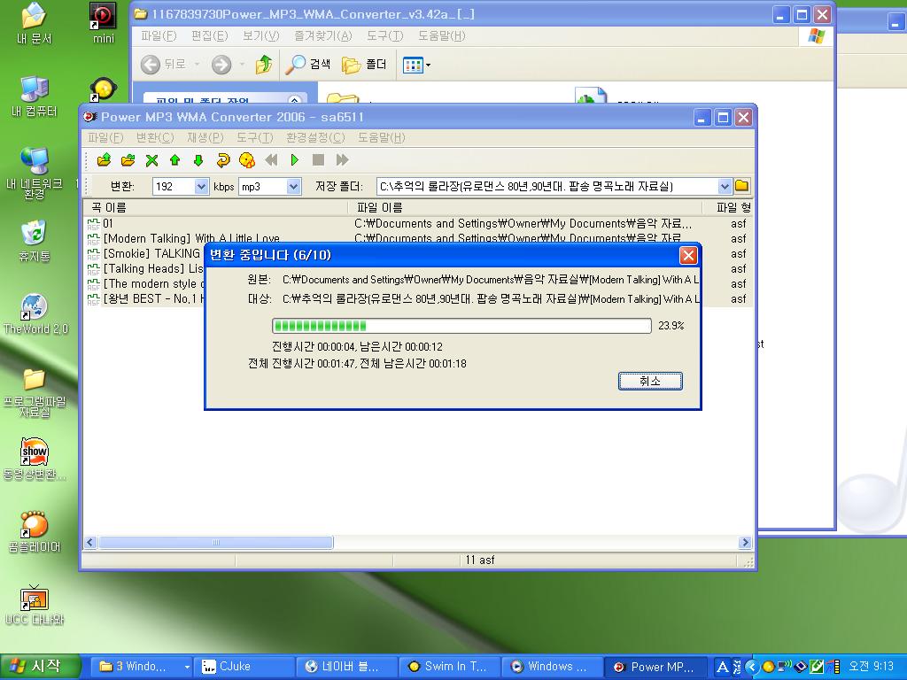Click the conversion progress bar
907x680 pixels.
pos(461,326)
